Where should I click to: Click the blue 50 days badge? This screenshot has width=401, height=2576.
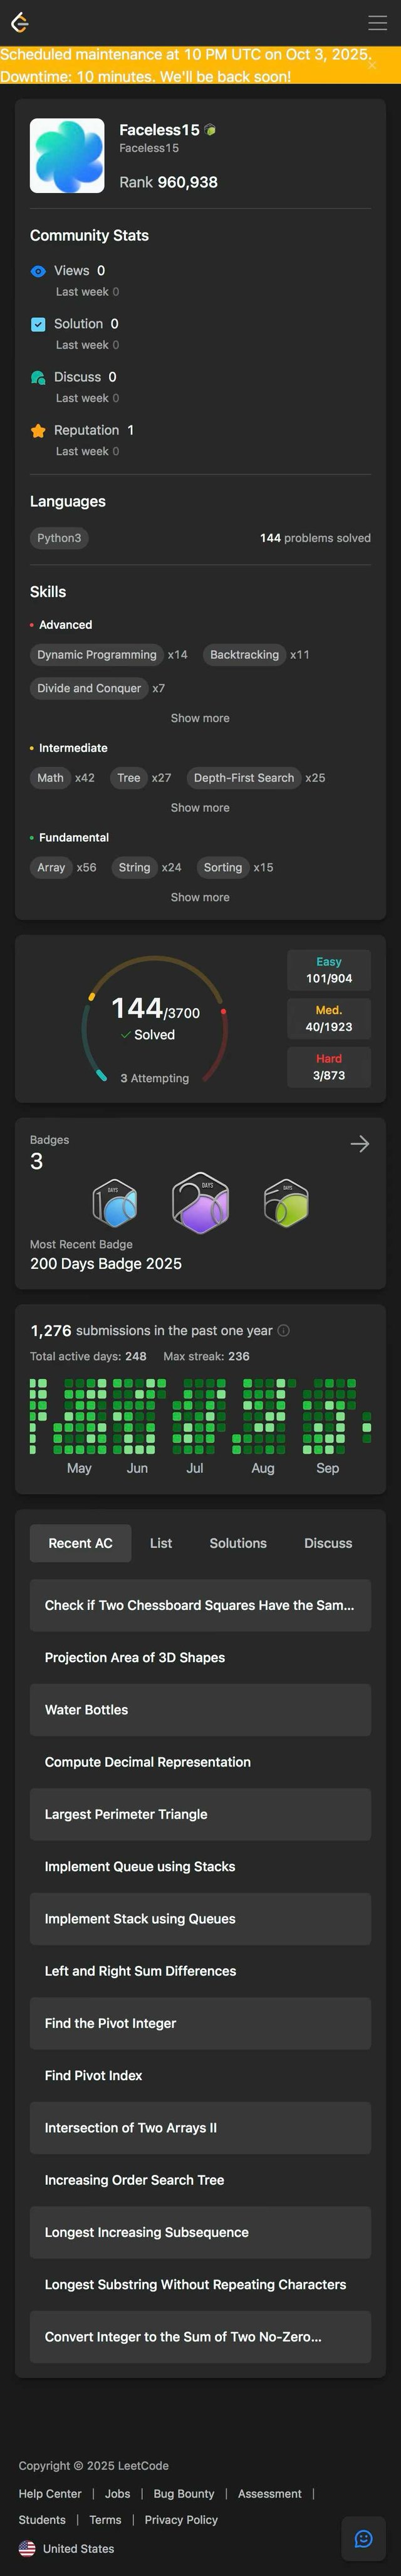115,1202
